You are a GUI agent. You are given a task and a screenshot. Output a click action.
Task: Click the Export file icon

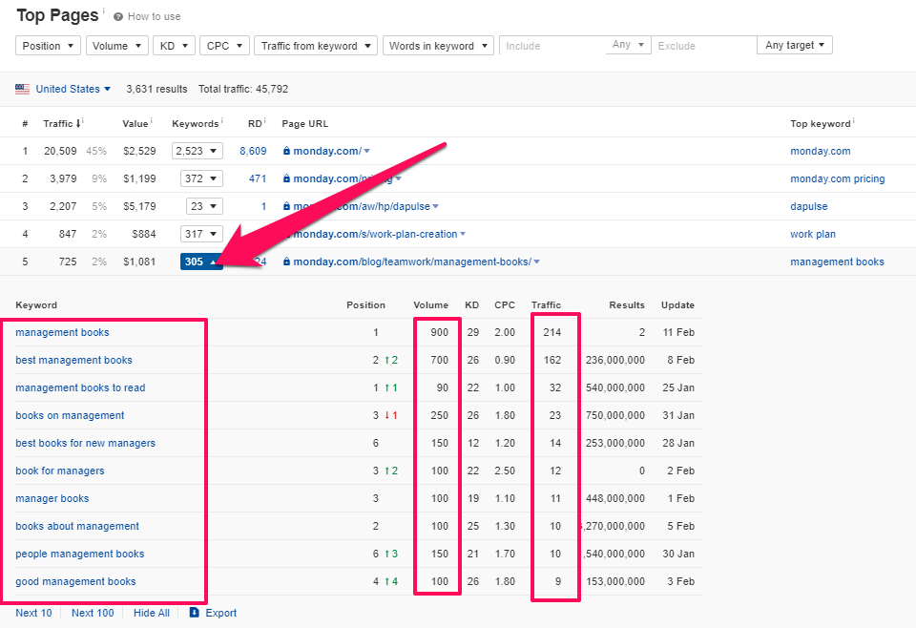[x=195, y=613]
